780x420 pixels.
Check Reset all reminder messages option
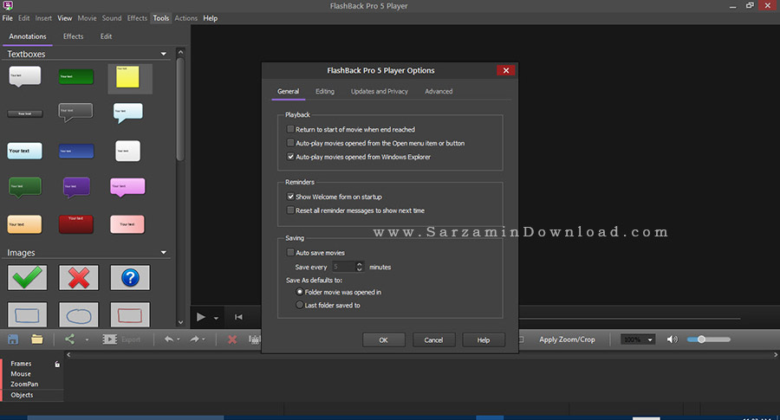(x=290, y=210)
